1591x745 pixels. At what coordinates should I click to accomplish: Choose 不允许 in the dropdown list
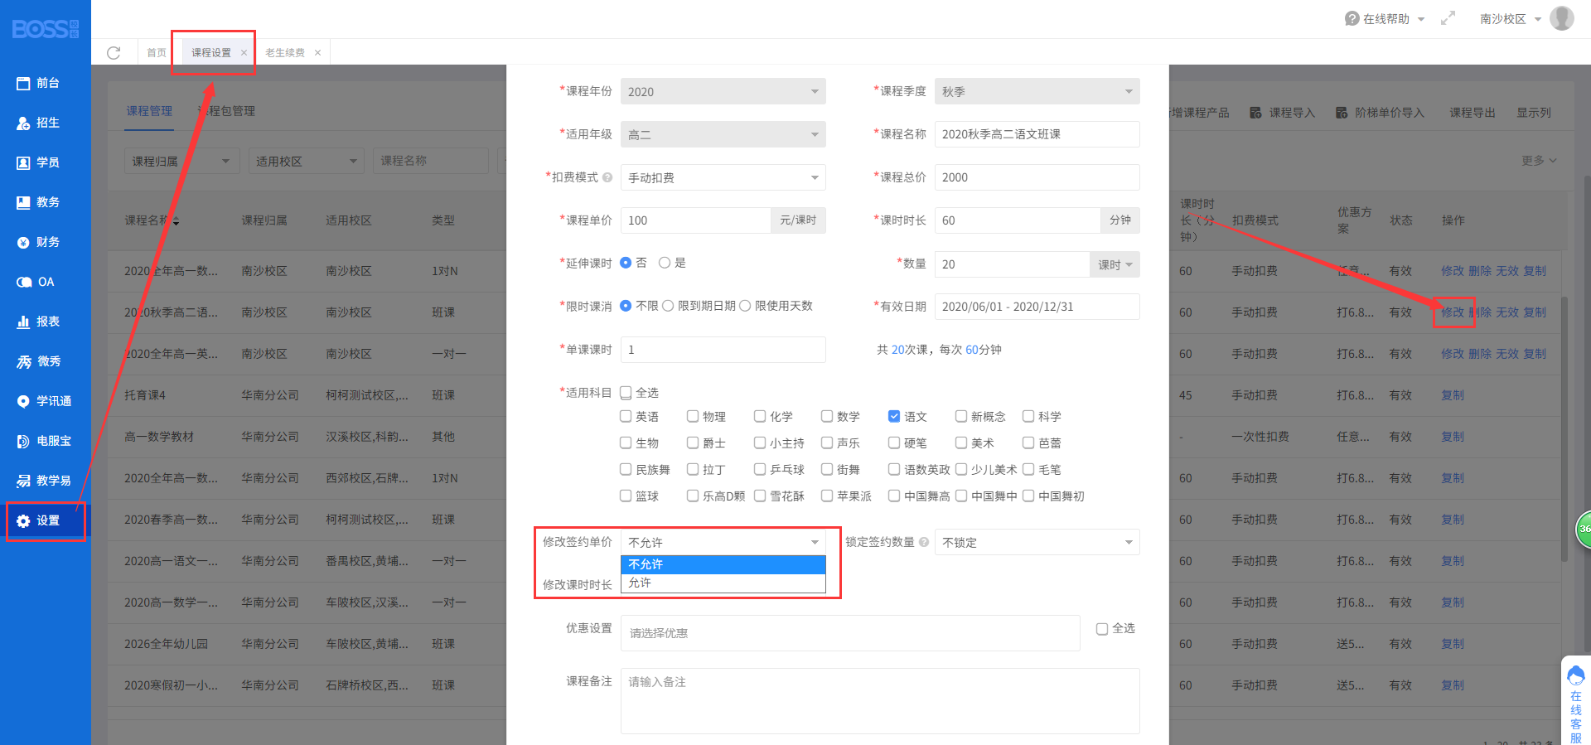pyautogui.click(x=723, y=564)
